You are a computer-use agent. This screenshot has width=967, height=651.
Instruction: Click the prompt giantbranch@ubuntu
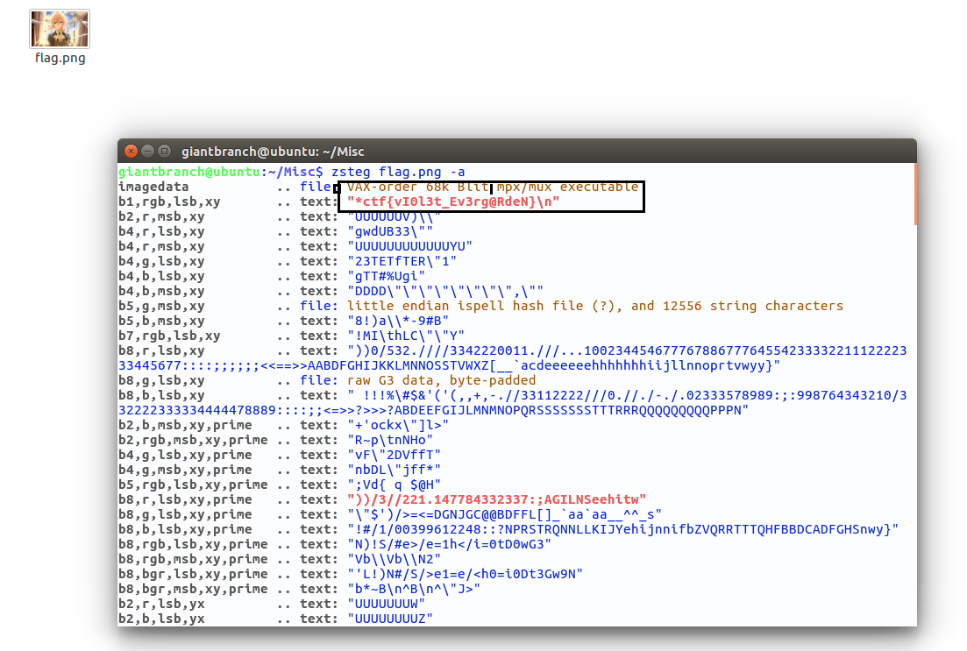(189, 172)
